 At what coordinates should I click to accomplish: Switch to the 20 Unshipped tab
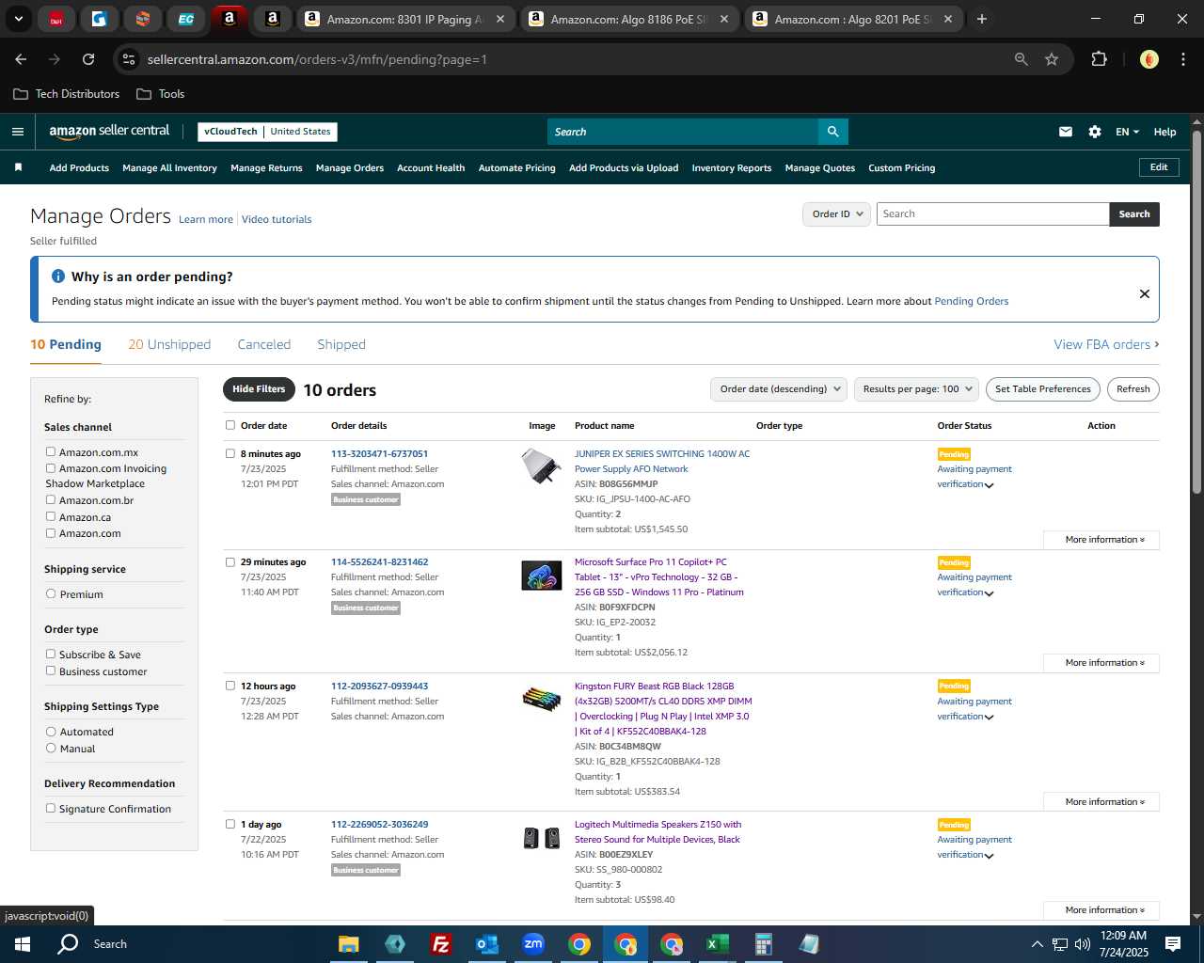click(169, 345)
